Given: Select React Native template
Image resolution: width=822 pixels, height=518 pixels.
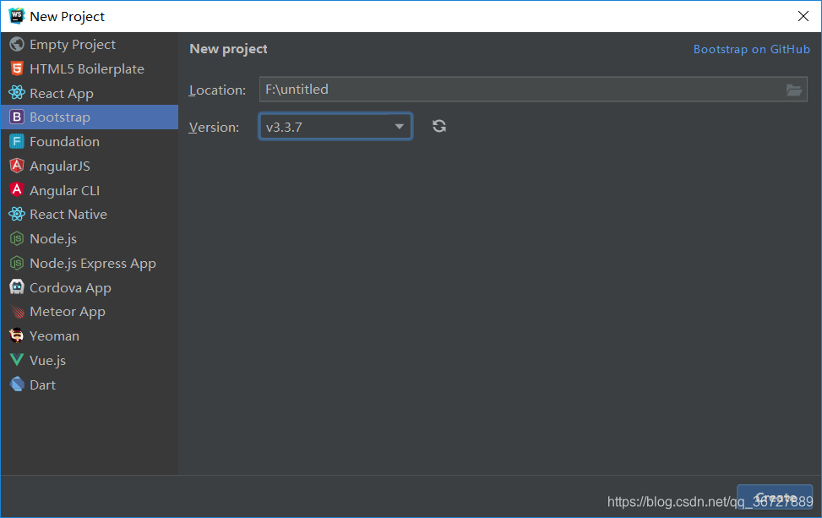Looking at the screenshot, I should point(90,214).
